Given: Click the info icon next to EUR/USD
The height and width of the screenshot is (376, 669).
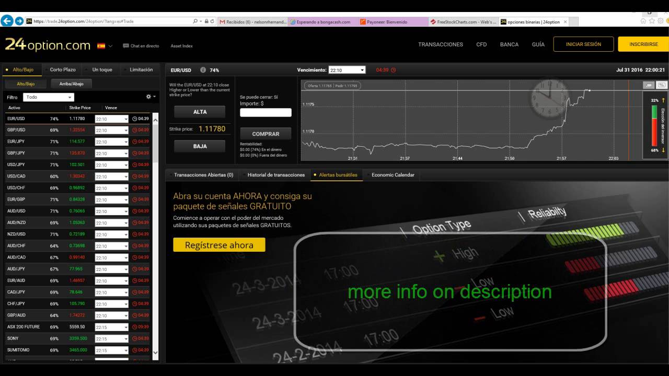Looking at the screenshot, I should [x=203, y=69].
